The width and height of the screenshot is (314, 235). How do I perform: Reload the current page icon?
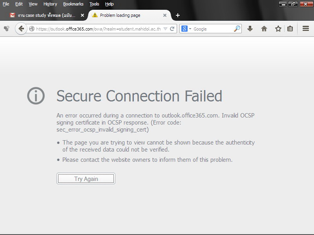click(x=172, y=29)
